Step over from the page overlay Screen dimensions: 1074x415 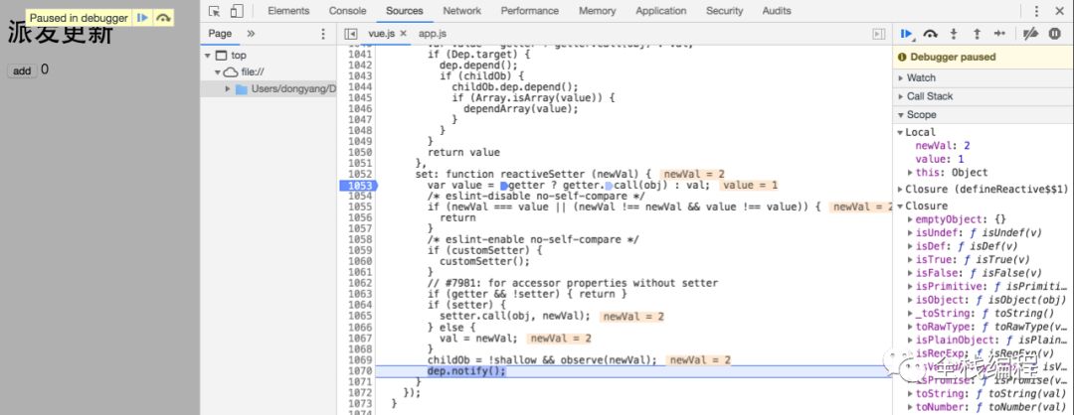pyautogui.click(x=163, y=18)
